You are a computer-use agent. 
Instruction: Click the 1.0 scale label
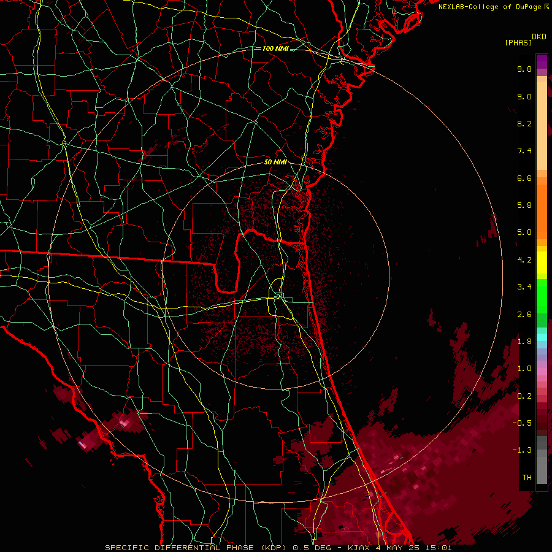524,369
